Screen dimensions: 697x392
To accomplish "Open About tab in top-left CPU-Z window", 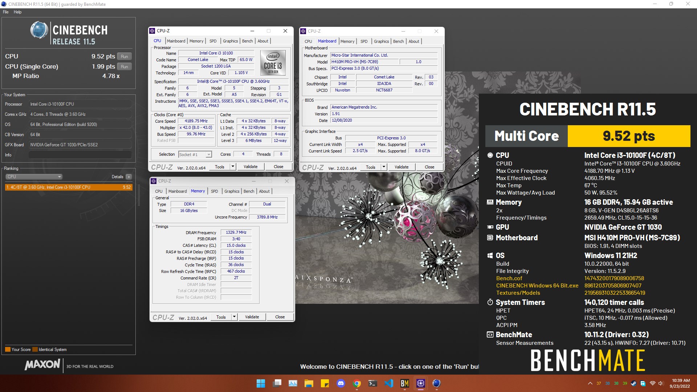I will (x=263, y=41).
